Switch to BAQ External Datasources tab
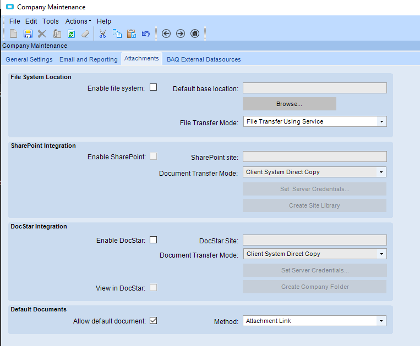The image size is (420, 346). [204, 59]
